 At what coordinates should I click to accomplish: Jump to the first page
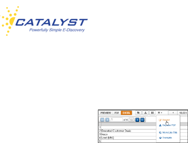pos(102,120)
